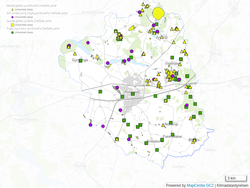Click the green square legend symbol
The image size is (250, 188).
12,32
